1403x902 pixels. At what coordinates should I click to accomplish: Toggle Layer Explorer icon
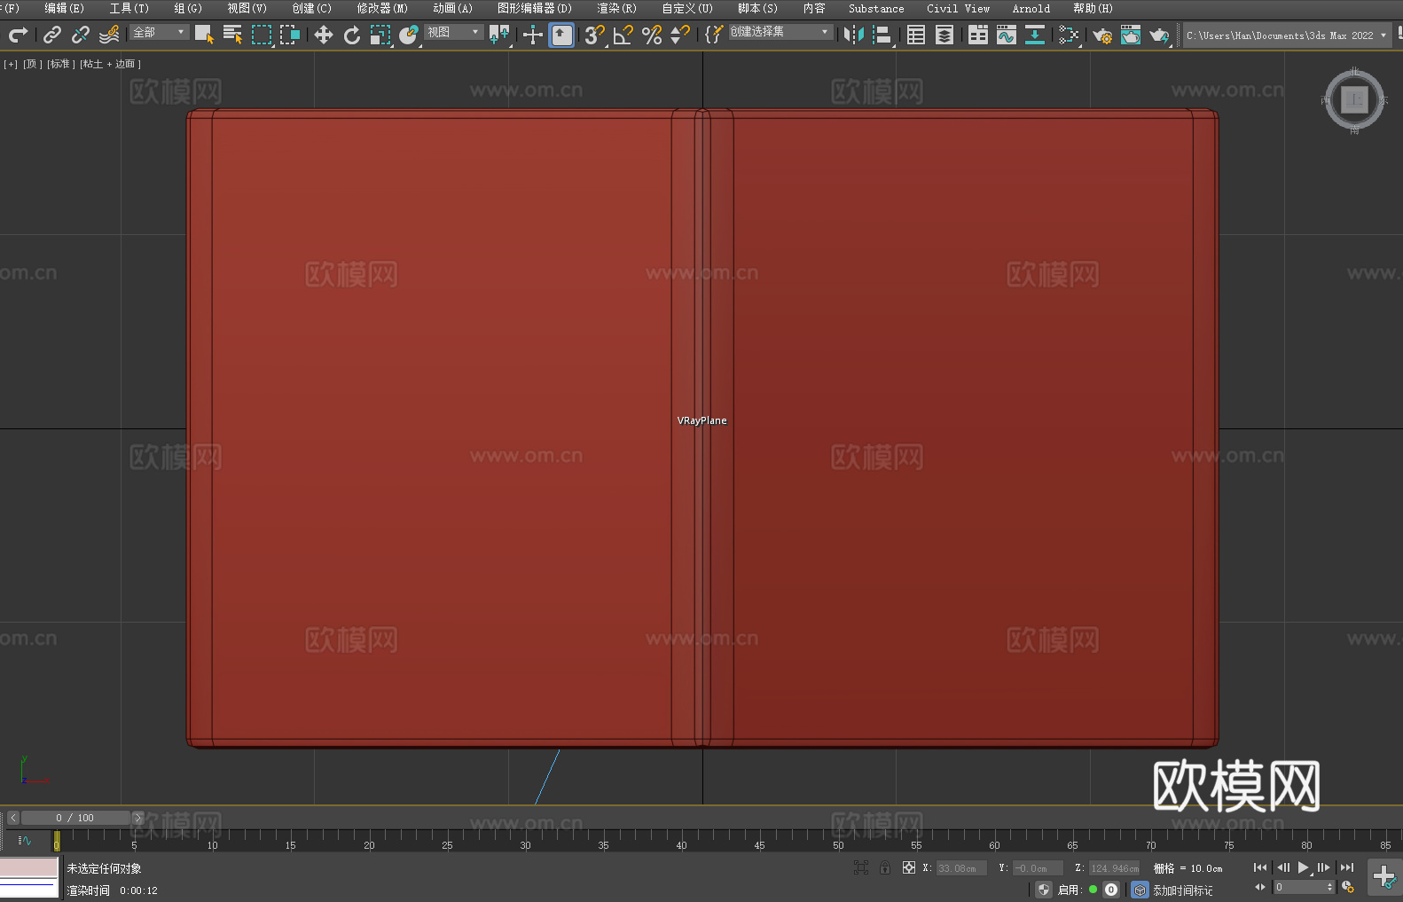point(944,35)
